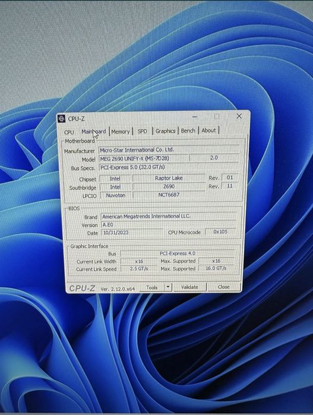This screenshot has height=415, width=313.
Task: Click the Current Link Speed 2.5 GT/s
Action: pos(139,268)
